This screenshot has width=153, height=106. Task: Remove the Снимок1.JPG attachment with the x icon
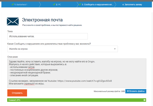pyautogui.click(x=144, y=100)
